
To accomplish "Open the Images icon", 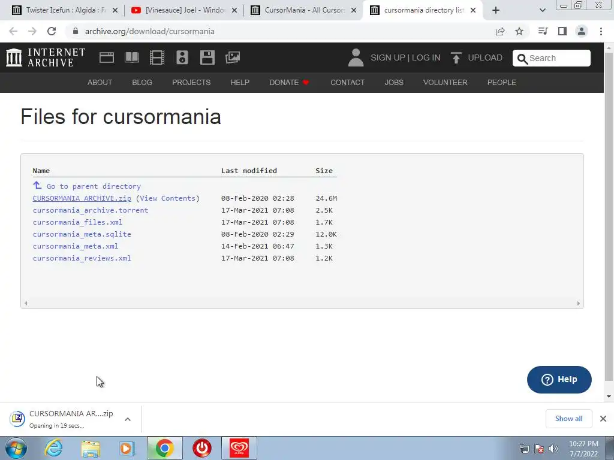I will (233, 57).
